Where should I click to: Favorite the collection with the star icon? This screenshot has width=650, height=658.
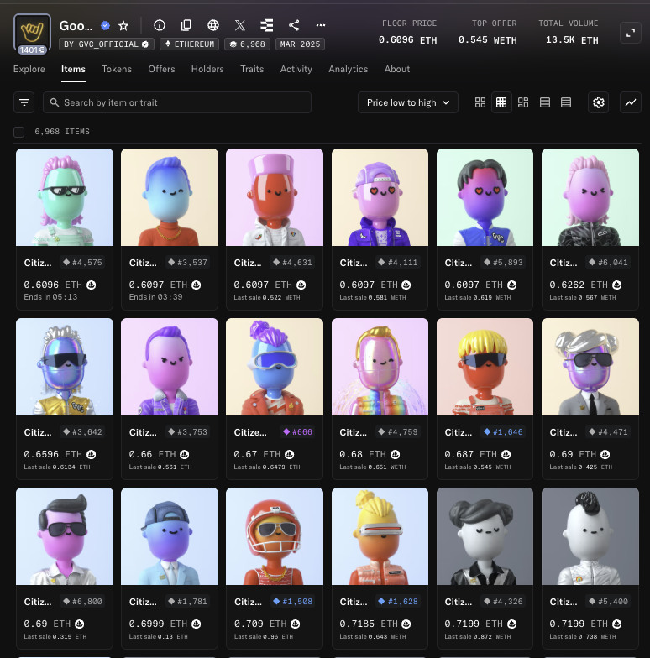point(123,25)
